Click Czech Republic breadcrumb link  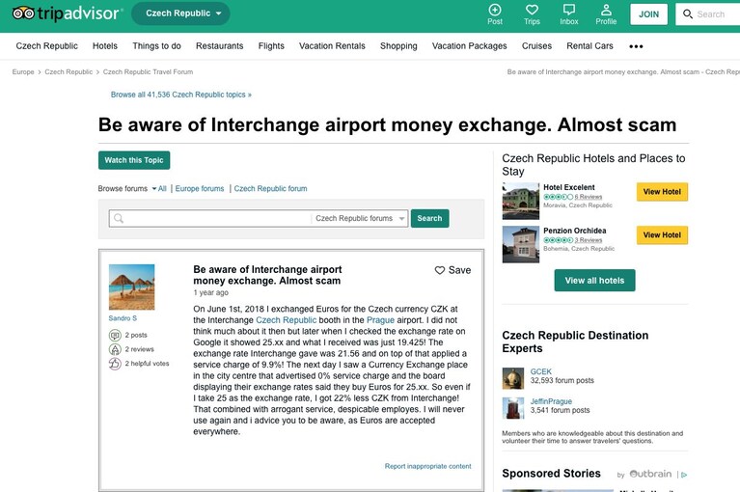[x=69, y=72]
